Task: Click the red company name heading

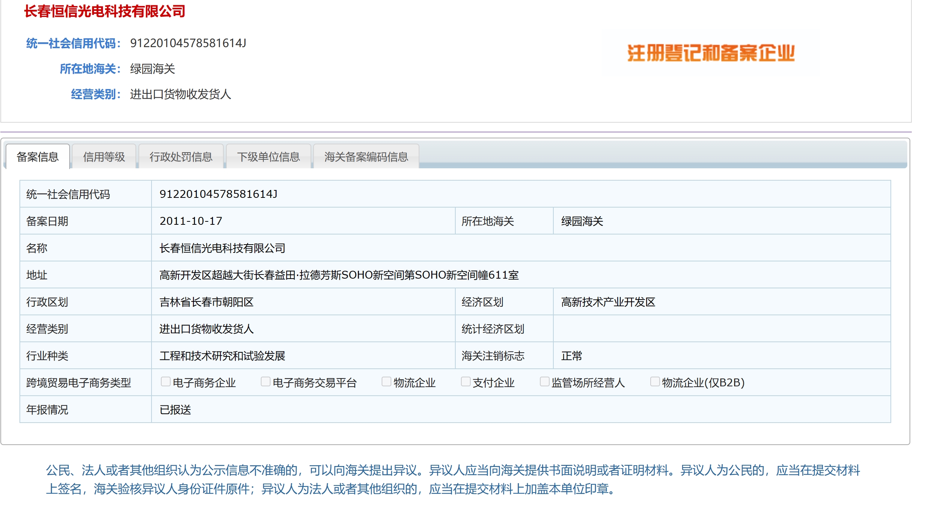Action: pyautogui.click(x=105, y=11)
